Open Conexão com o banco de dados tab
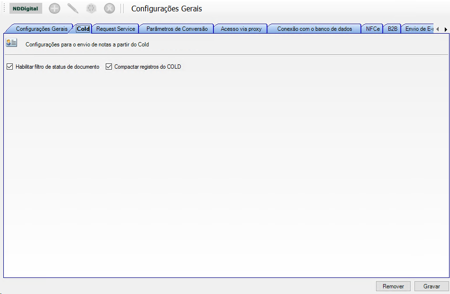 [x=314, y=29]
